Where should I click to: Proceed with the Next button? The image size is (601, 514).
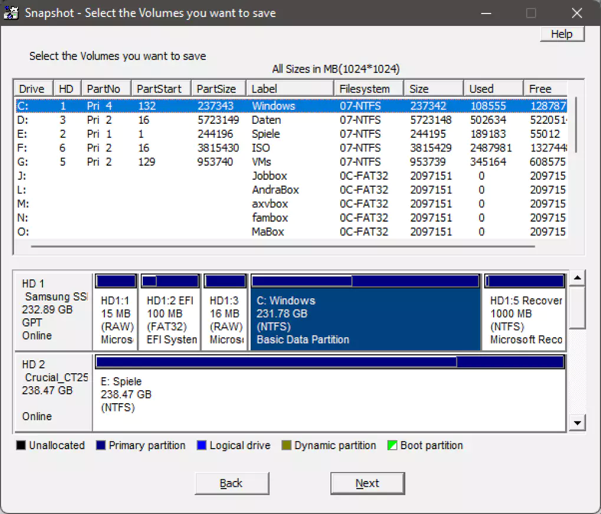pos(367,483)
